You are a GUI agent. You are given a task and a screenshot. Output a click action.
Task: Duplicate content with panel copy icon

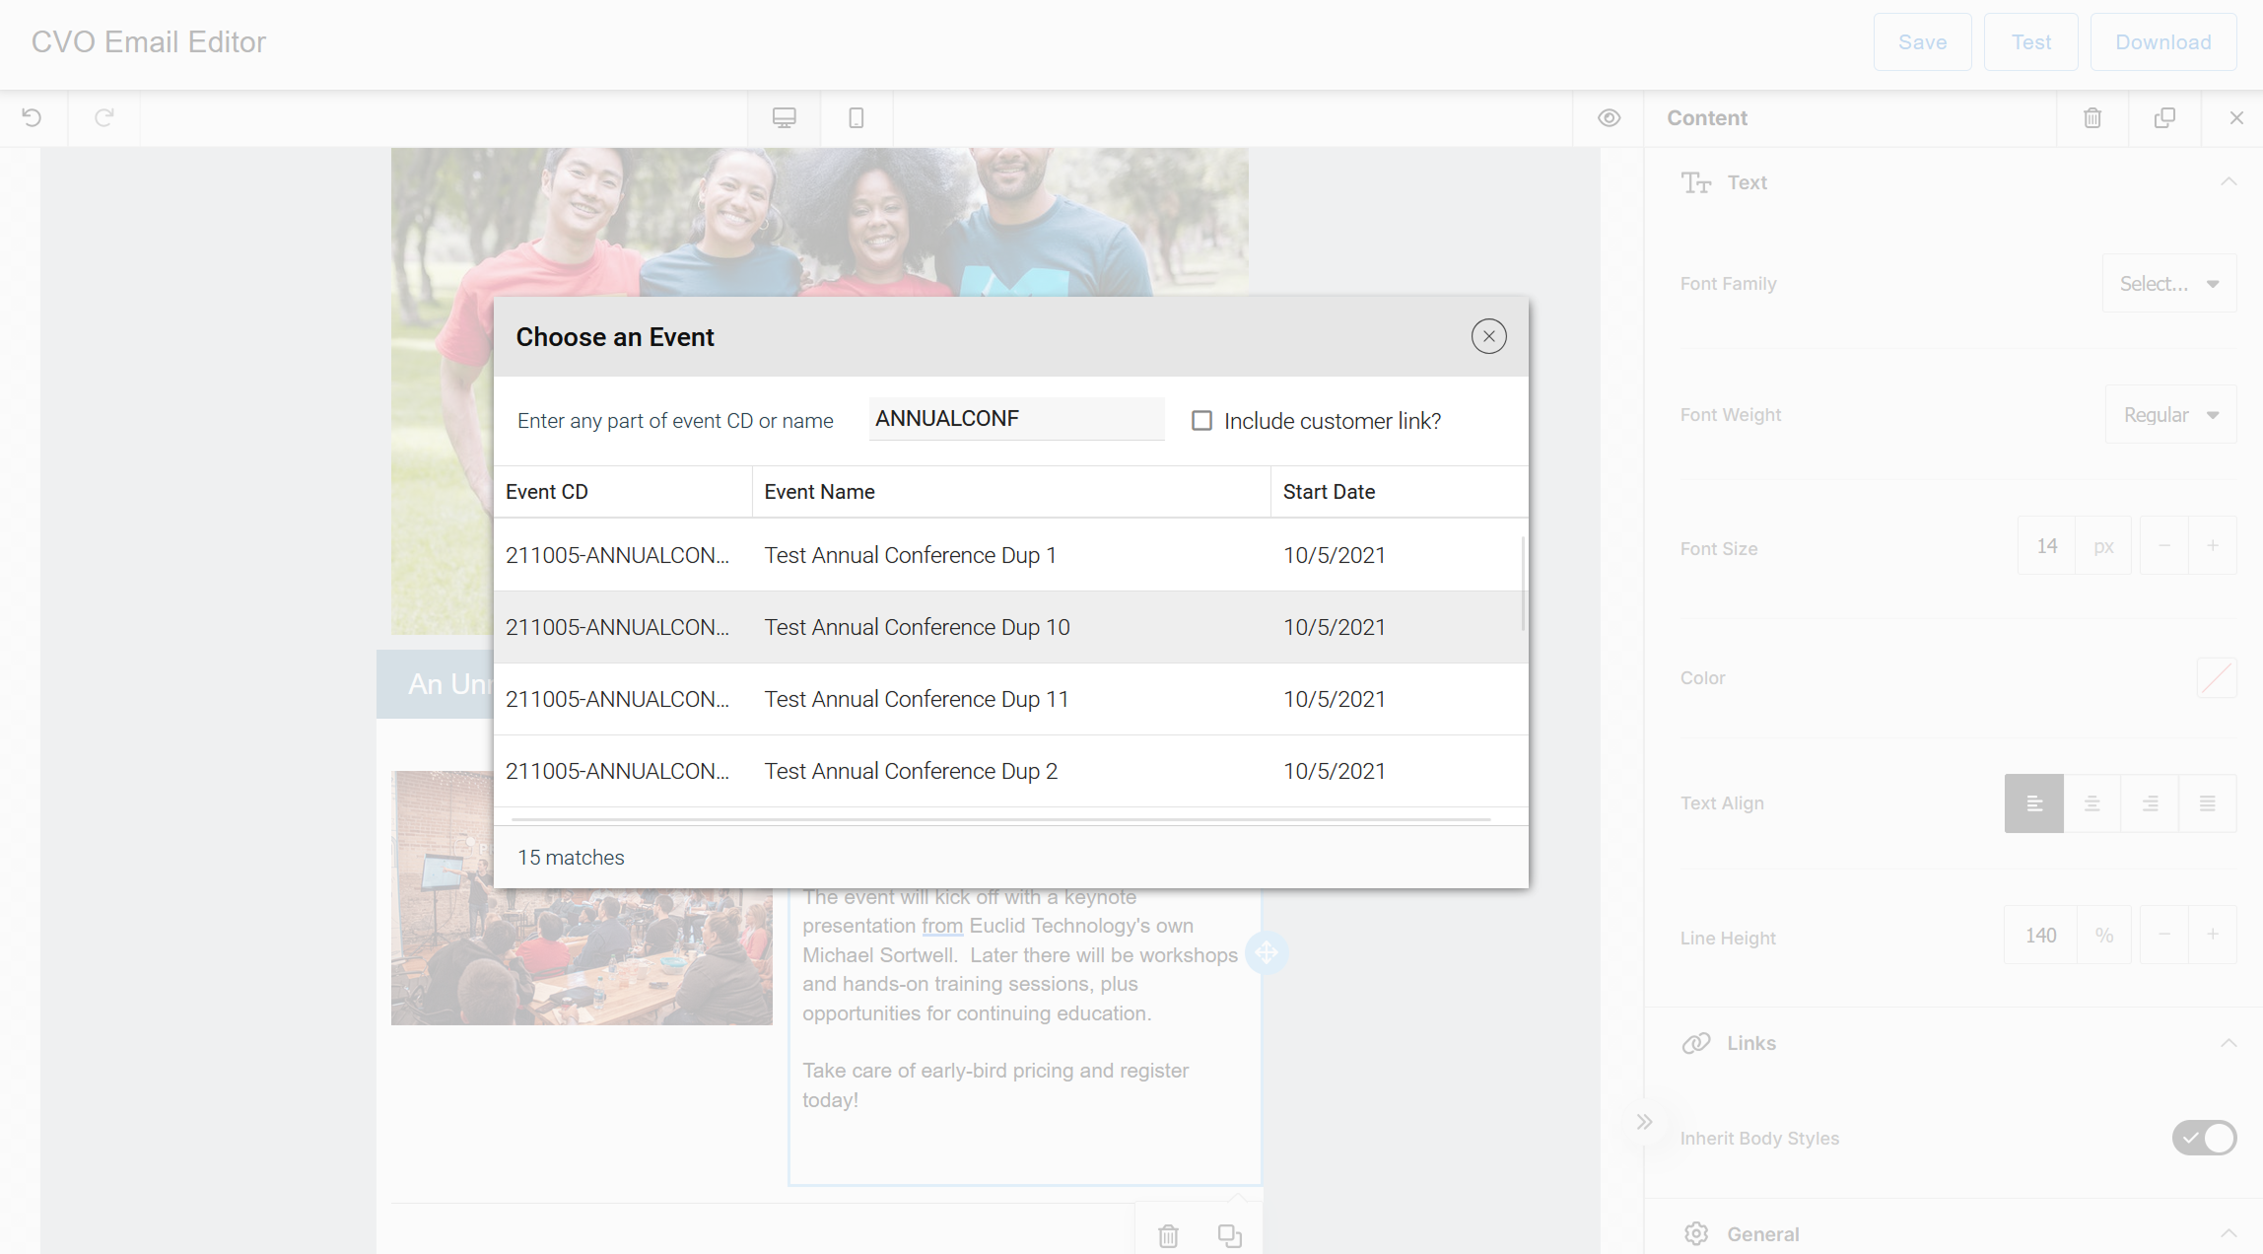click(x=2164, y=118)
